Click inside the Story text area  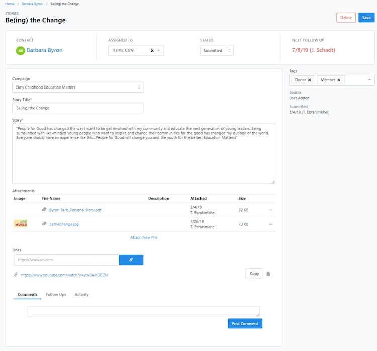144,153
